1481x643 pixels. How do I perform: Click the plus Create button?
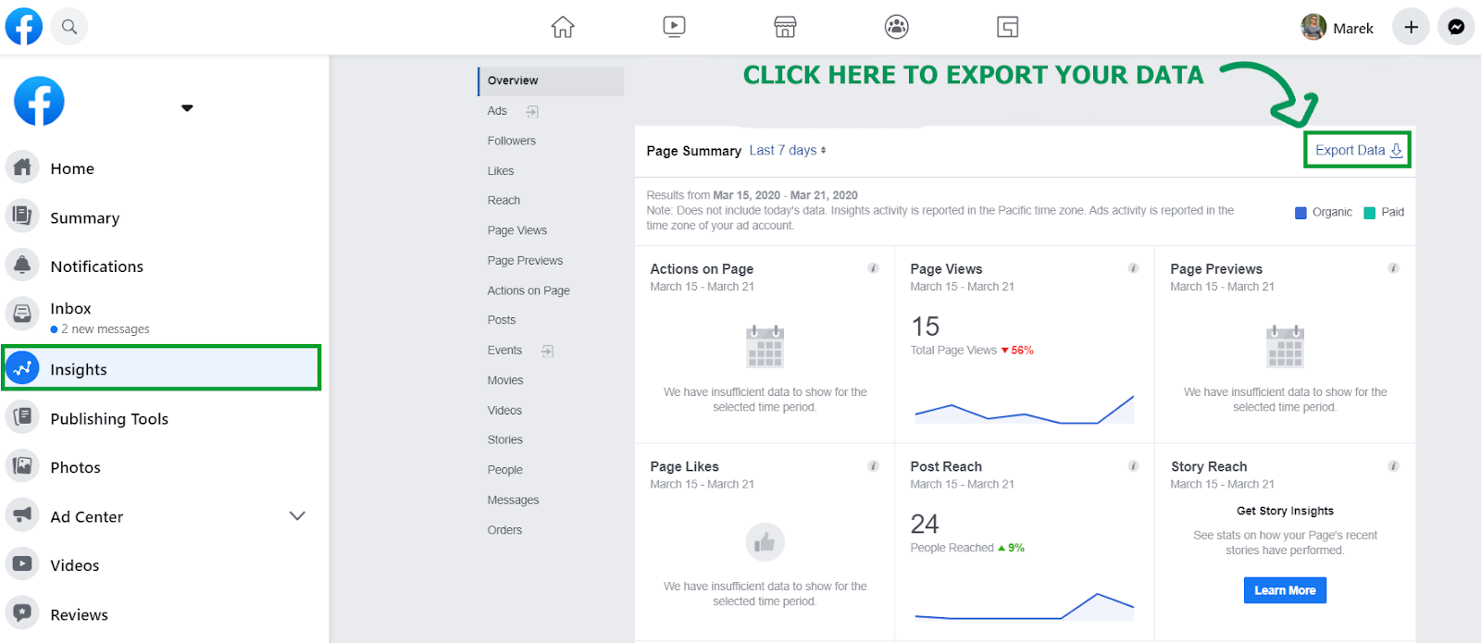point(1411,28)
